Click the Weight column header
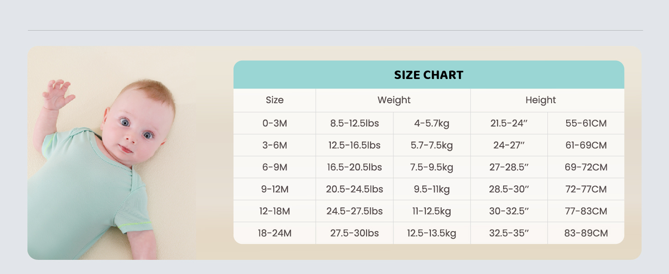 point(393,100)
